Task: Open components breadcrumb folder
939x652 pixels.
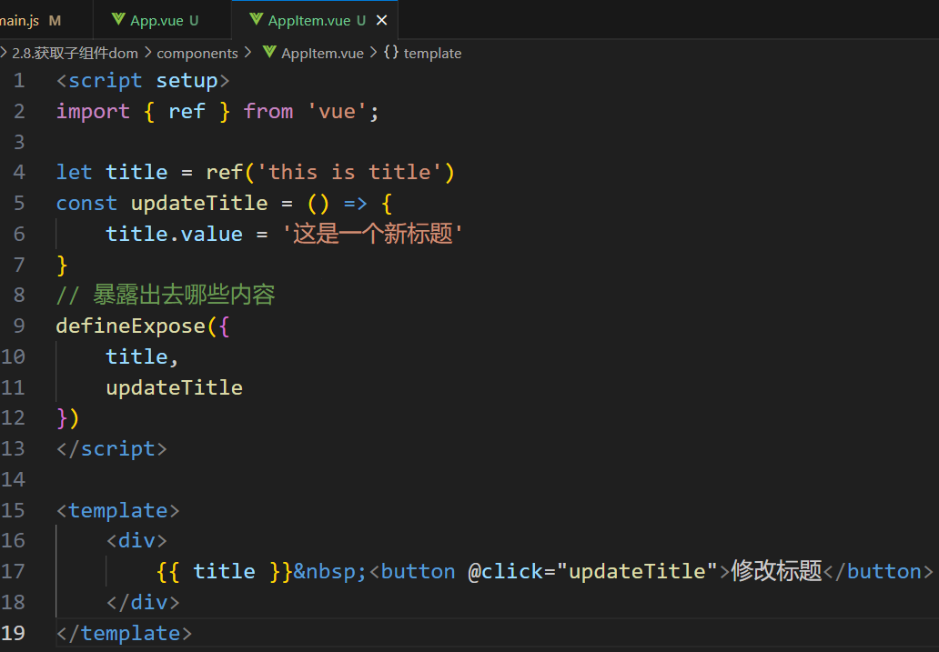Action: [197, 54]
